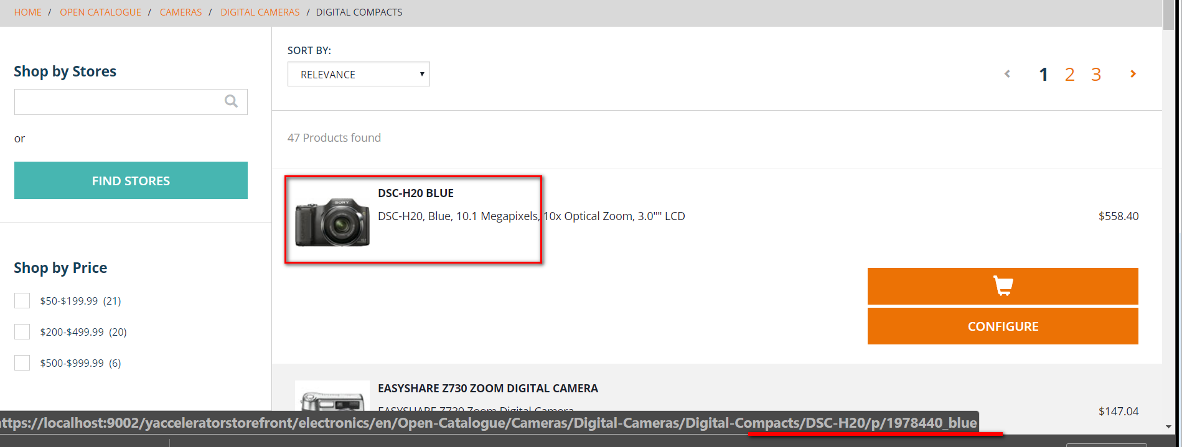
Task: Click the 47 Products found text
Action: tap(334, 138)
